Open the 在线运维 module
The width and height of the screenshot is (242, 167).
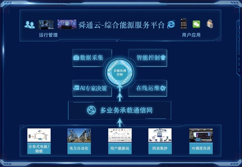pos(148,88)
